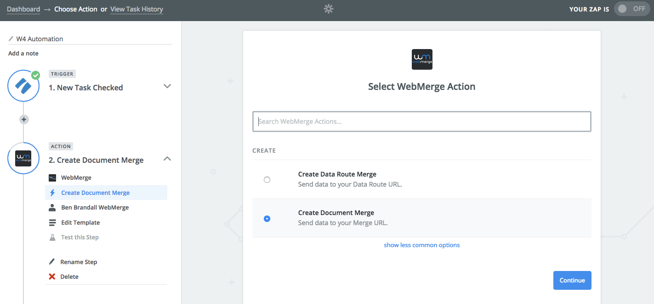Click 'Send data to your Data Route URL.' text
This screenshot has height=304, width=654.
(x=350, y=184)
